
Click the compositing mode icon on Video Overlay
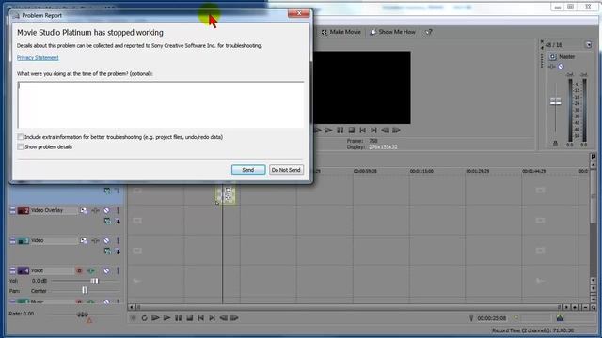[x=107, y=222]
